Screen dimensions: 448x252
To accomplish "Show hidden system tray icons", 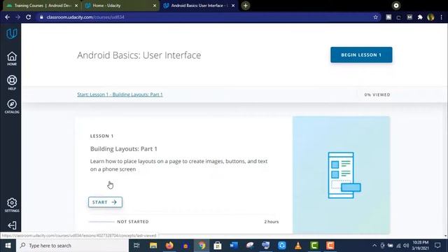I will coord(374,246).
